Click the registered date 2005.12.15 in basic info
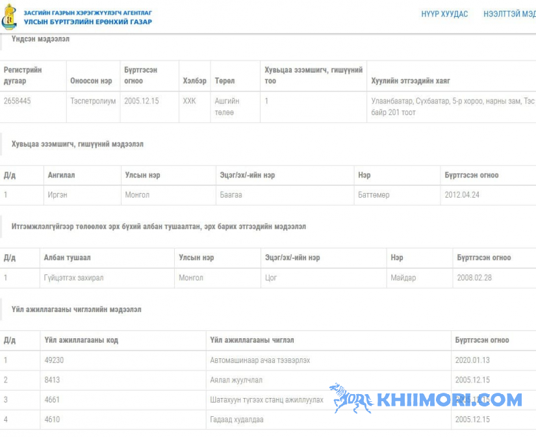This screenshot has width=536, height=437. click(142, 101)
